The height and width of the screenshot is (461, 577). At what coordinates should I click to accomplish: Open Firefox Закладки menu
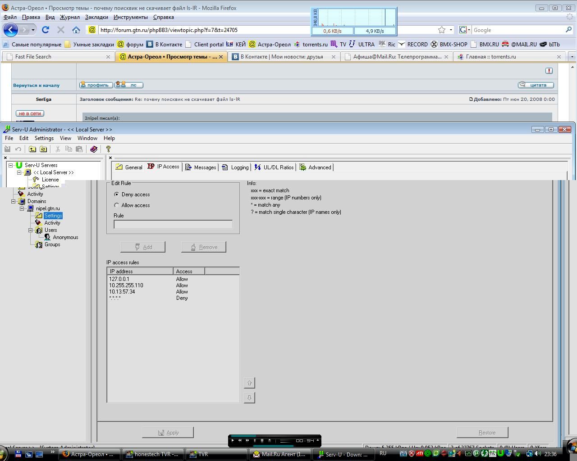click(x=96, y=17)
